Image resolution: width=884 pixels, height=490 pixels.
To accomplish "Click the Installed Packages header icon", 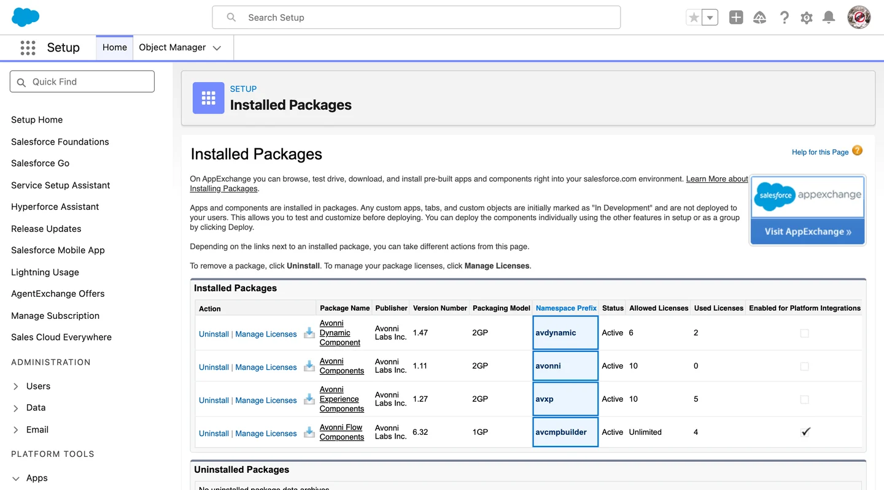I will coord(209,98).
